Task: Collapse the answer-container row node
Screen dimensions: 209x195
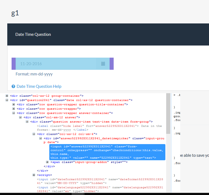Action: coord(14,113)
